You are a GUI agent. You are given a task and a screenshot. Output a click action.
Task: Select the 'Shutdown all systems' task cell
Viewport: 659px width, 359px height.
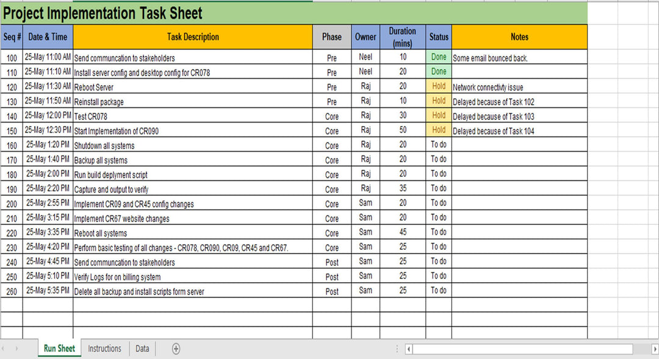pos(193,146)
